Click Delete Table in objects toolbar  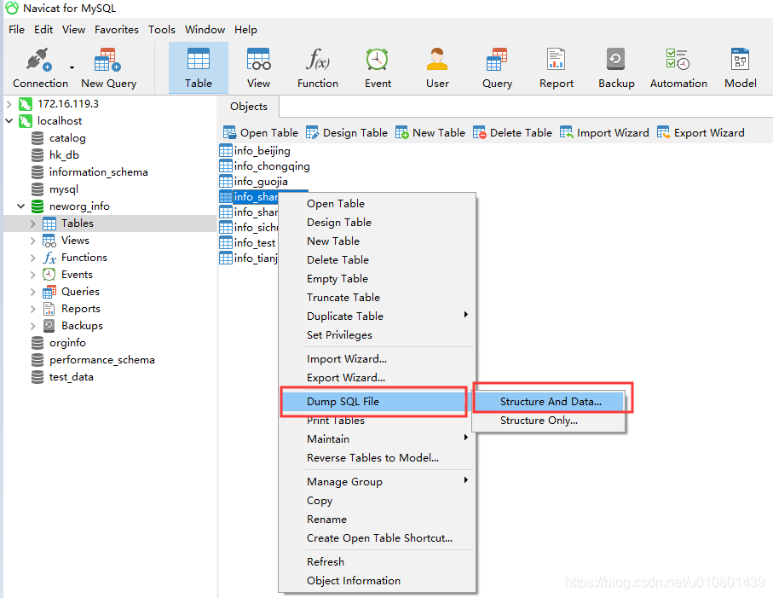(x=512, y=133)
